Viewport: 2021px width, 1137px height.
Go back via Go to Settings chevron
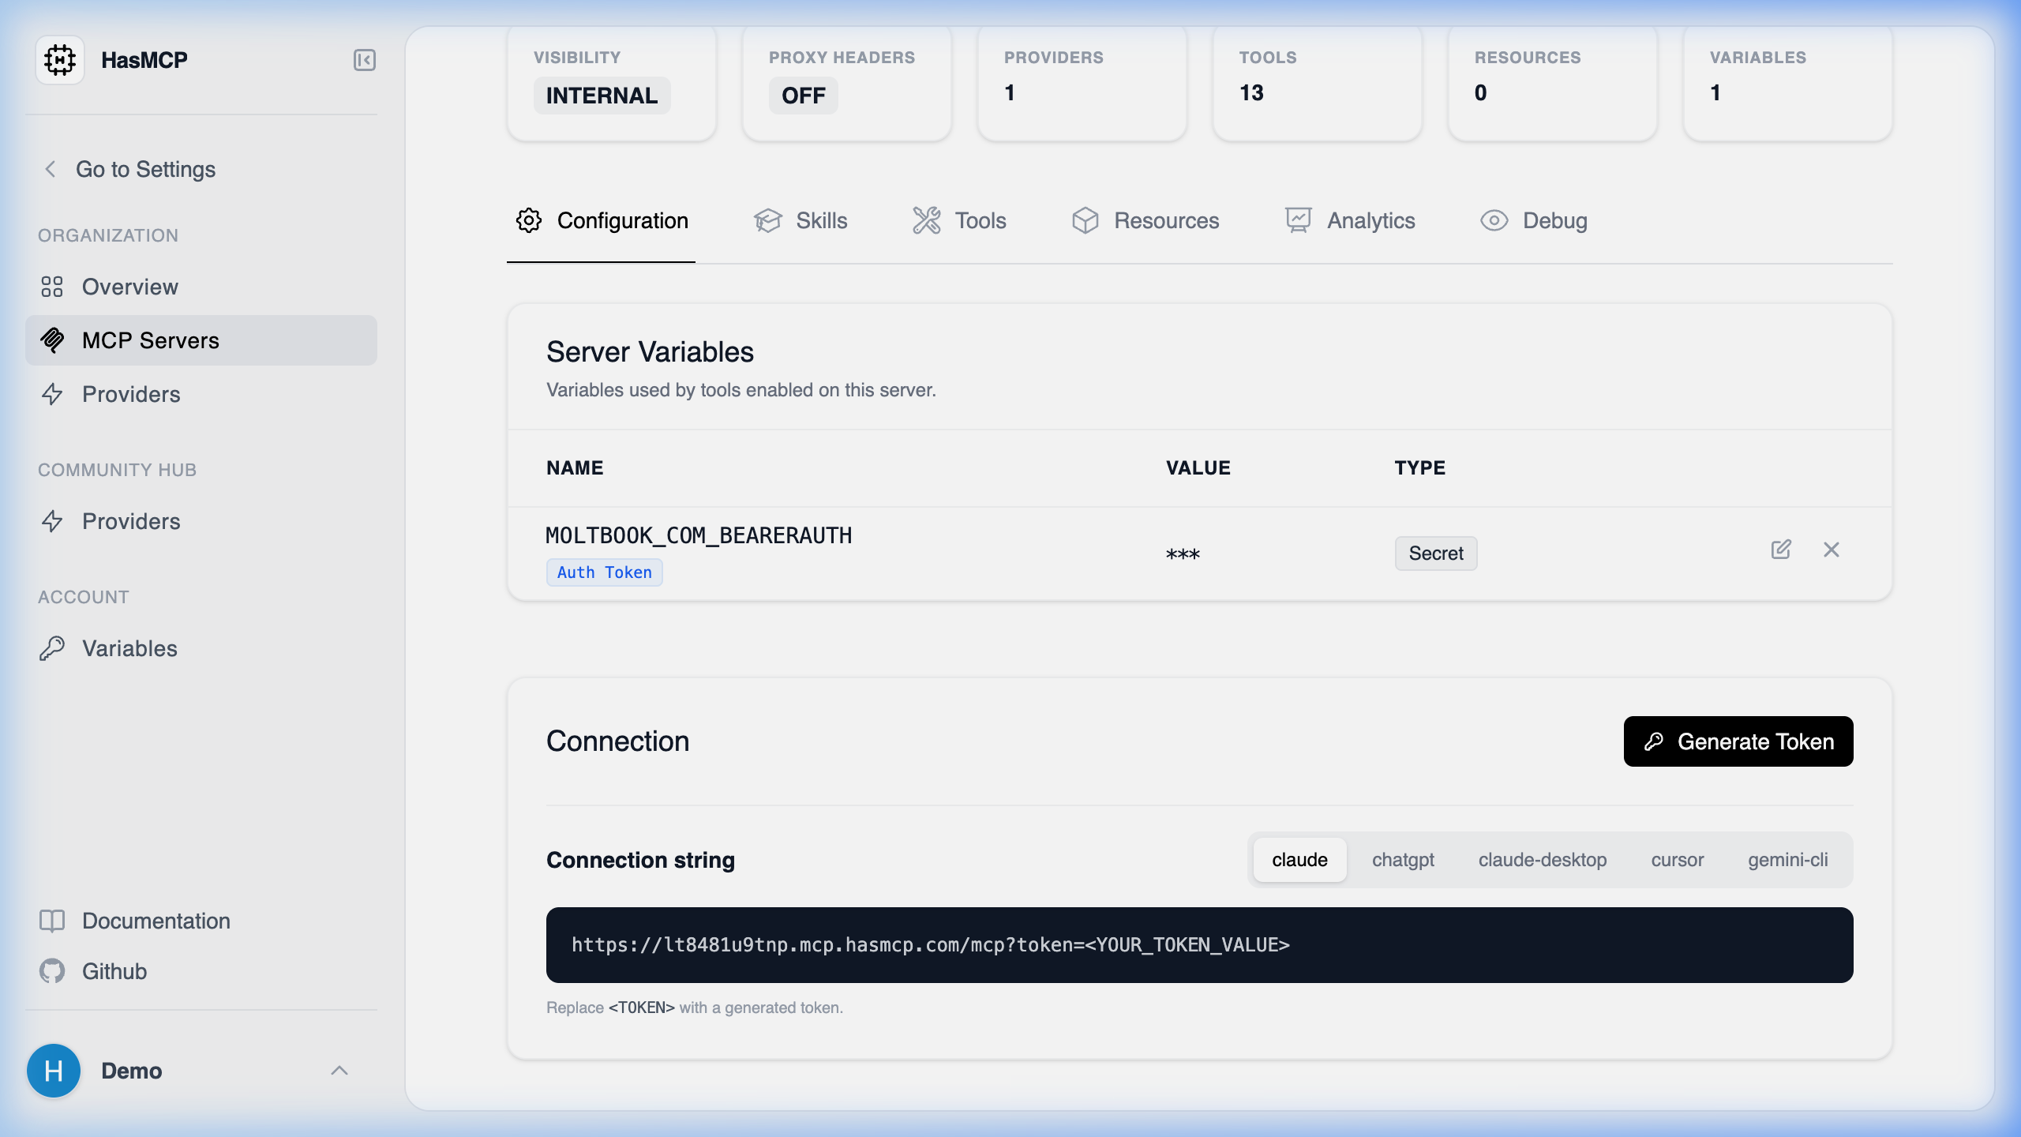(51, 169)
